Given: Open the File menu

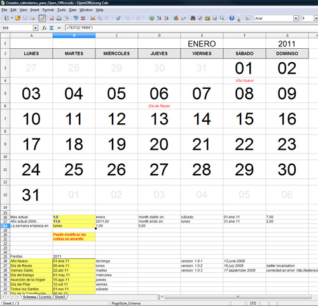Looking at the screenshot, I should pos(4,10).
